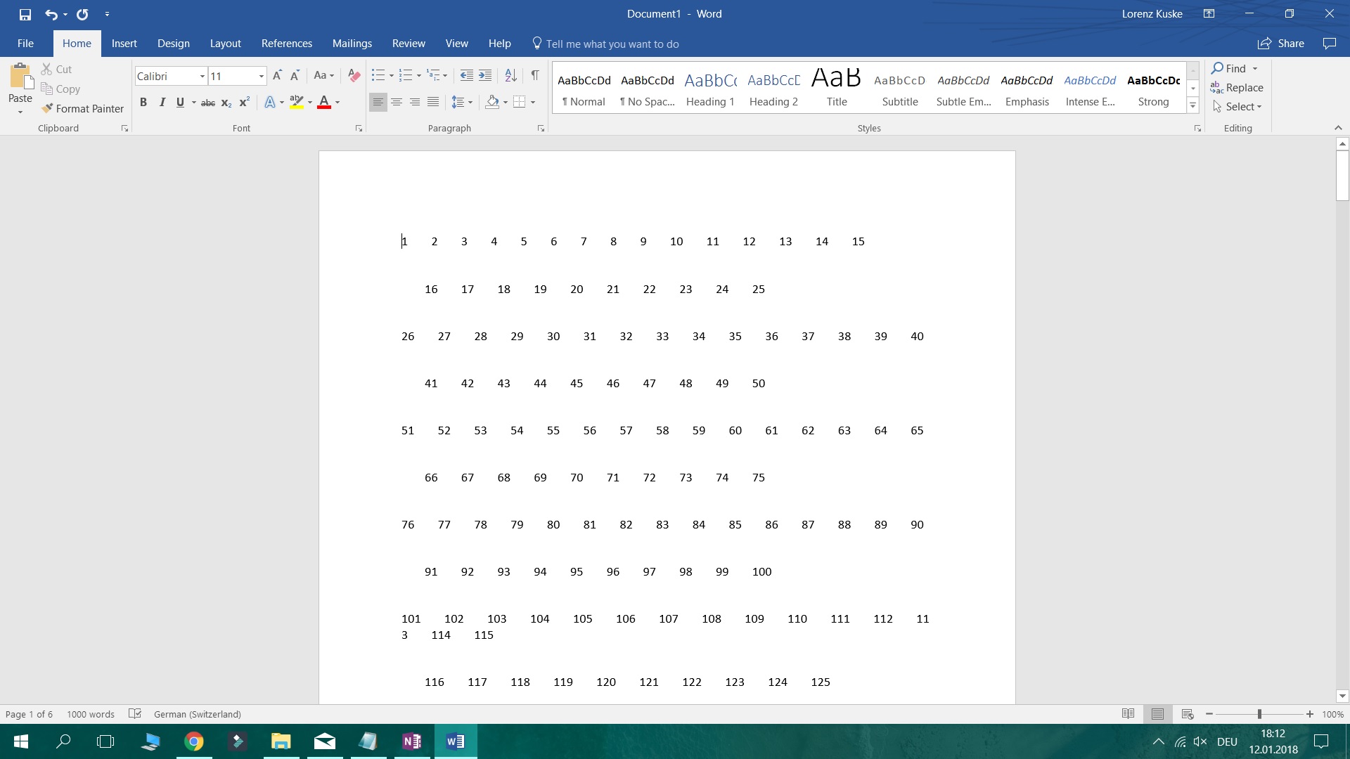Click the Justify alignment icon

pyautogui.click(x=433, y=103)
